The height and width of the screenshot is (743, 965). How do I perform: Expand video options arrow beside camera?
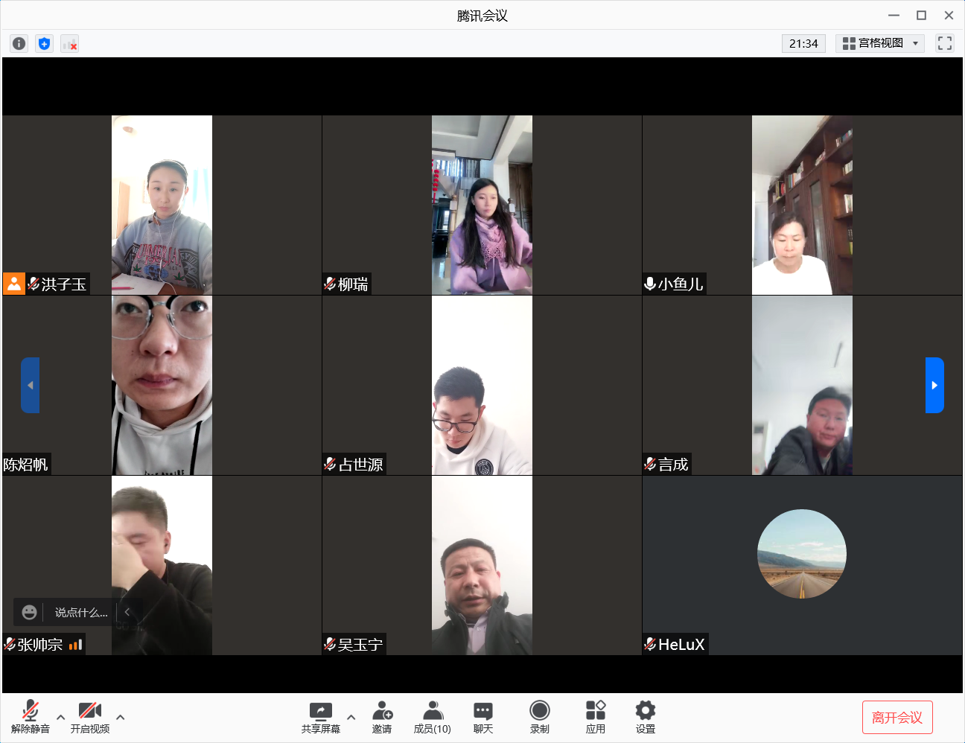tap(121, 718)
